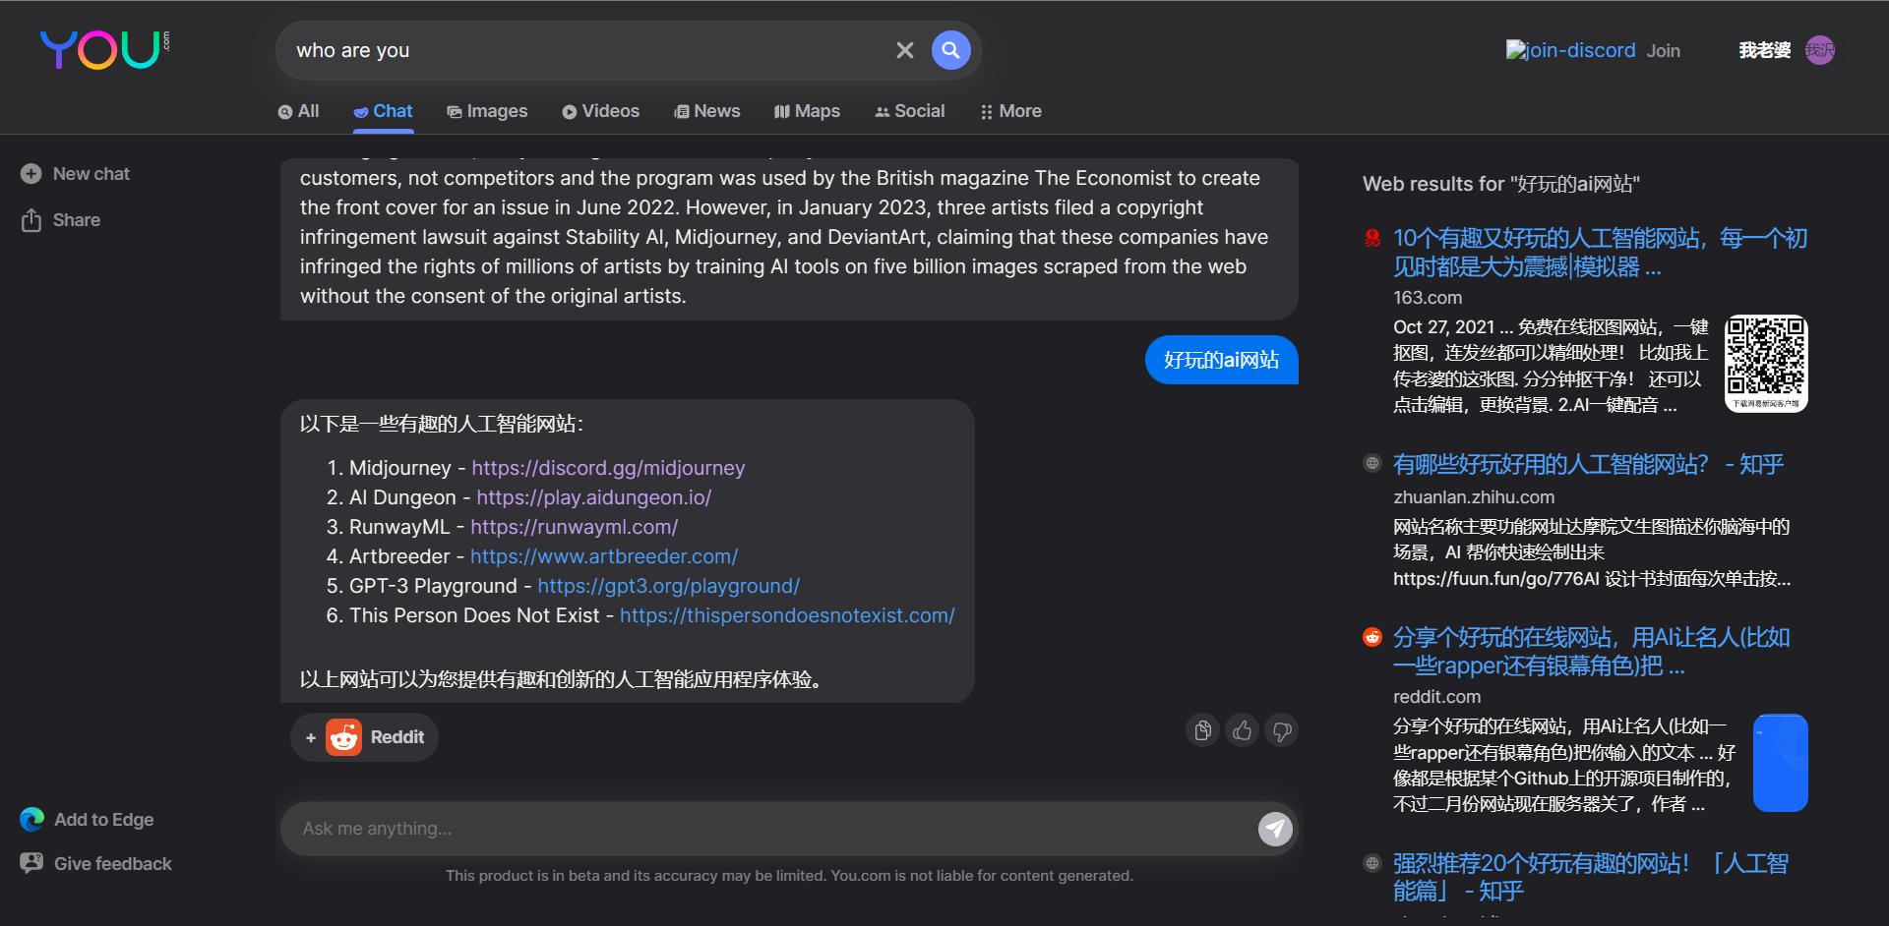Switch to the Chat tab
The image size is (1889, 926).
(383, 111)
